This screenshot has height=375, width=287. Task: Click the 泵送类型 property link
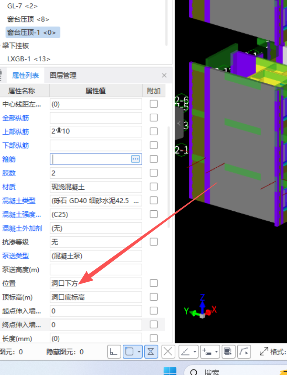pos(15,256)
